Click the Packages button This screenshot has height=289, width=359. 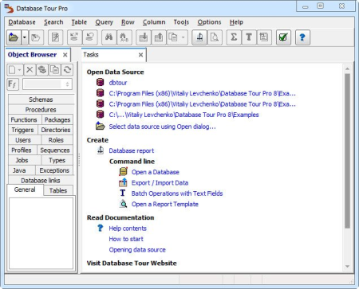coord(57,119)
